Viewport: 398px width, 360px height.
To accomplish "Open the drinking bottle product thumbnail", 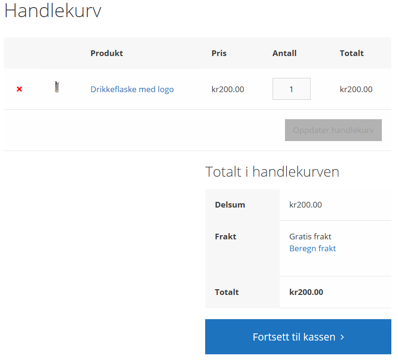I will point(57,87).
